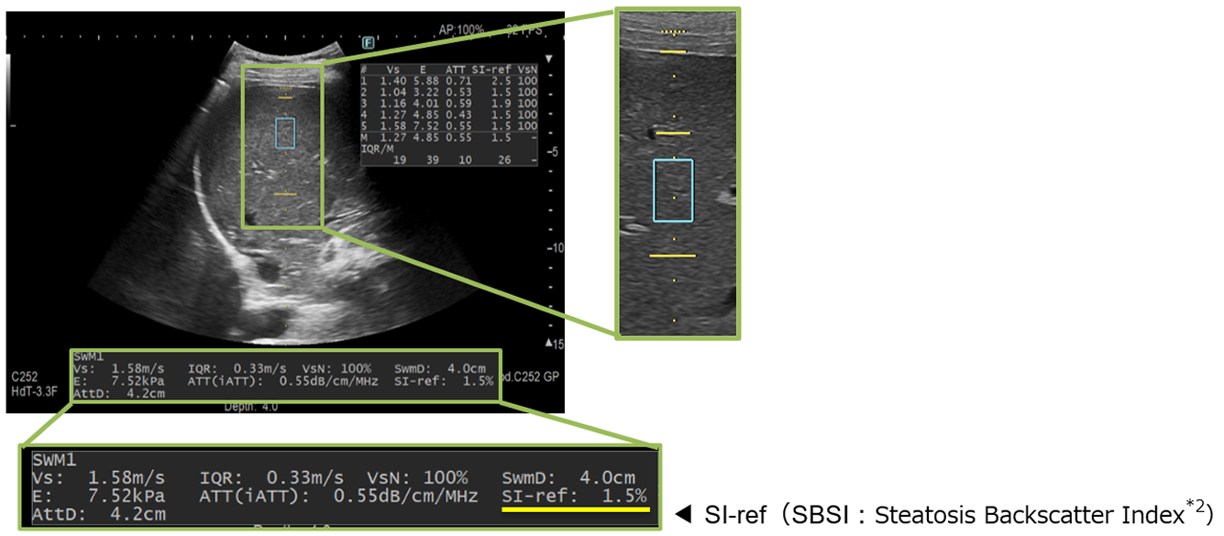The height and width of the screenshot is (536, 1224).
Task: Click the grayscale bar at left edge
Action: [x=10, y=73]
